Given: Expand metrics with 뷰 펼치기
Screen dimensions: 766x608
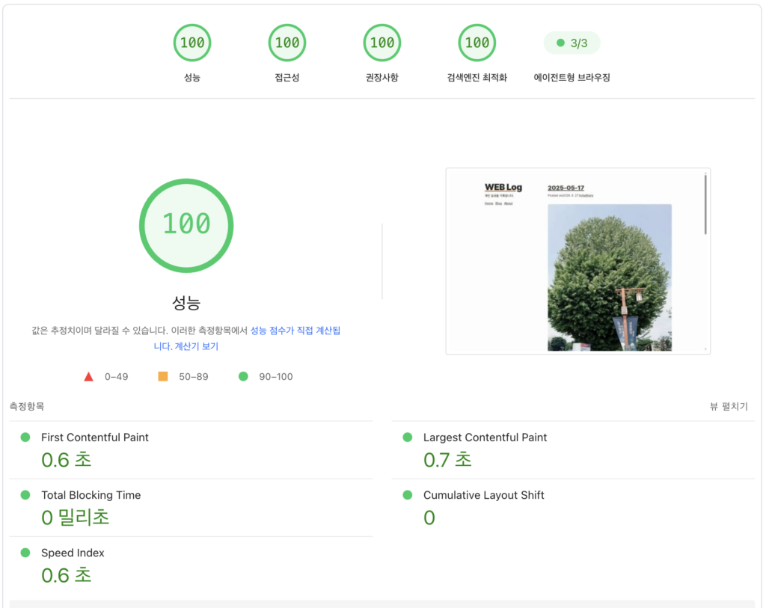Looking at the screenshot, I should pyautogui.click(x=729, y=406).
